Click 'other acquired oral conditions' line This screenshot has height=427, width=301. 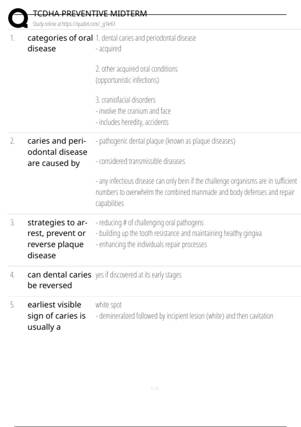(x=136, y=69)
